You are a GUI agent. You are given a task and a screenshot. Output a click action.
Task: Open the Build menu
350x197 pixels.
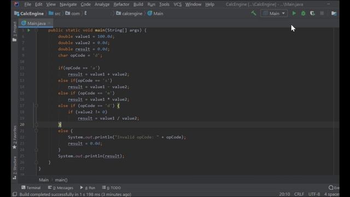(x=138, y=4)
